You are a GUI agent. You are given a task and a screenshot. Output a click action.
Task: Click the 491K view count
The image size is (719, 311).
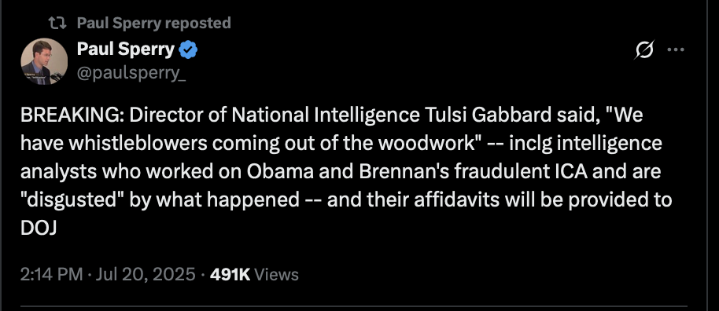[230, 274]
